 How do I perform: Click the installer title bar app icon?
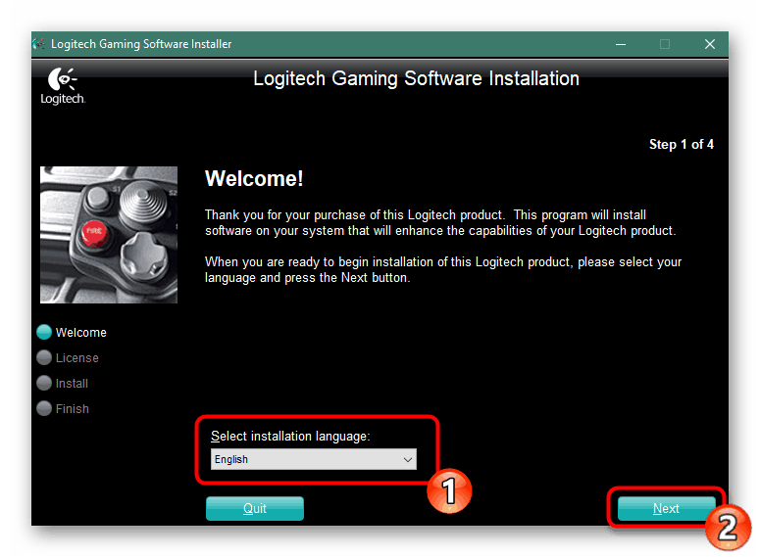click(x=39, y=44)
